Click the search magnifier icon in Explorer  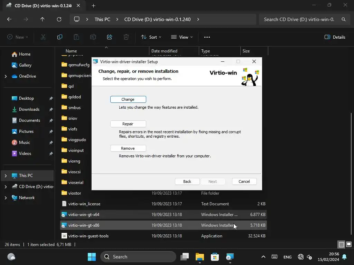coord(343,19)
